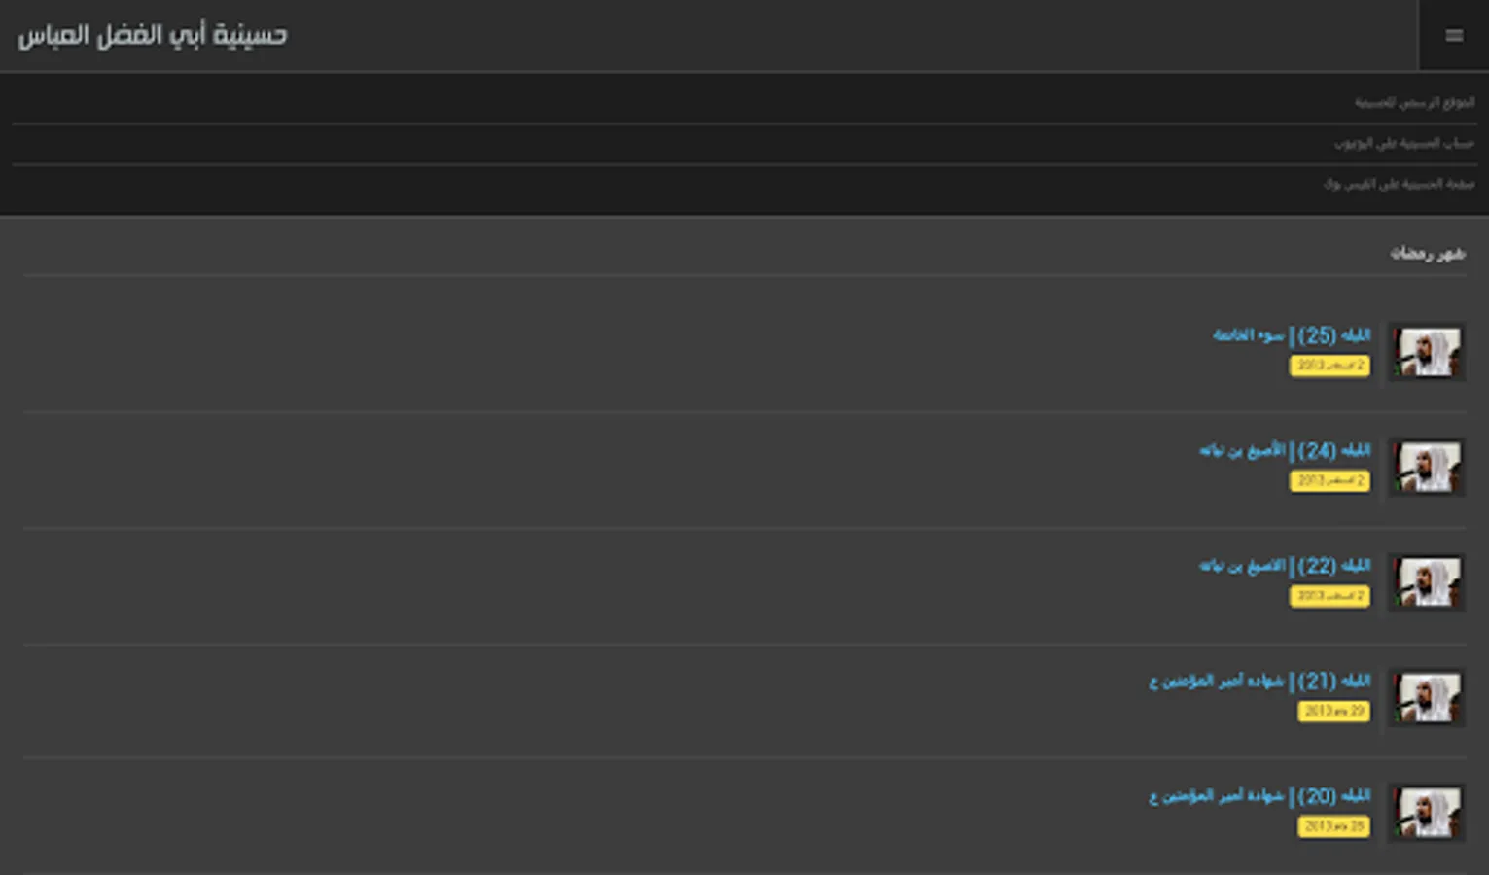This screenshot has height=875, width=1489.
Task: Open the Night (21) lecture link
Action: [x=1259, y=682]
